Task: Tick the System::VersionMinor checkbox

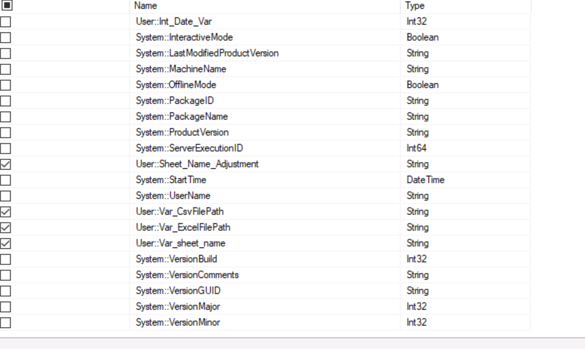Action: point(6,322)
